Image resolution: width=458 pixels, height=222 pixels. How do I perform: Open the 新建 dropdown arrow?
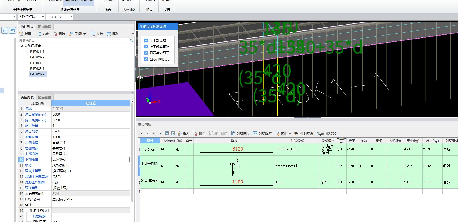34,34
